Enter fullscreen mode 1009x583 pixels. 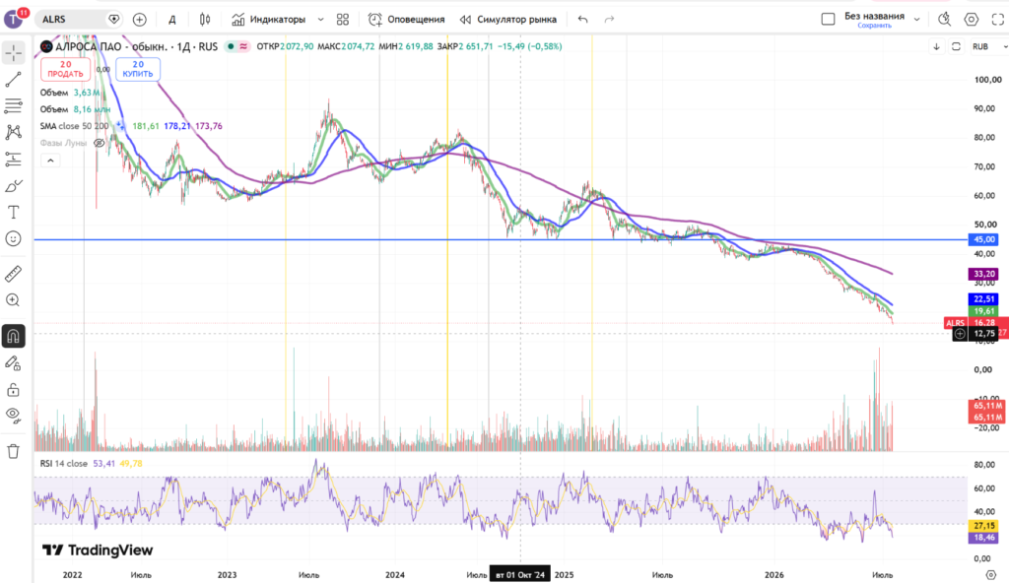pyautogui.click(x=998, y=20)
